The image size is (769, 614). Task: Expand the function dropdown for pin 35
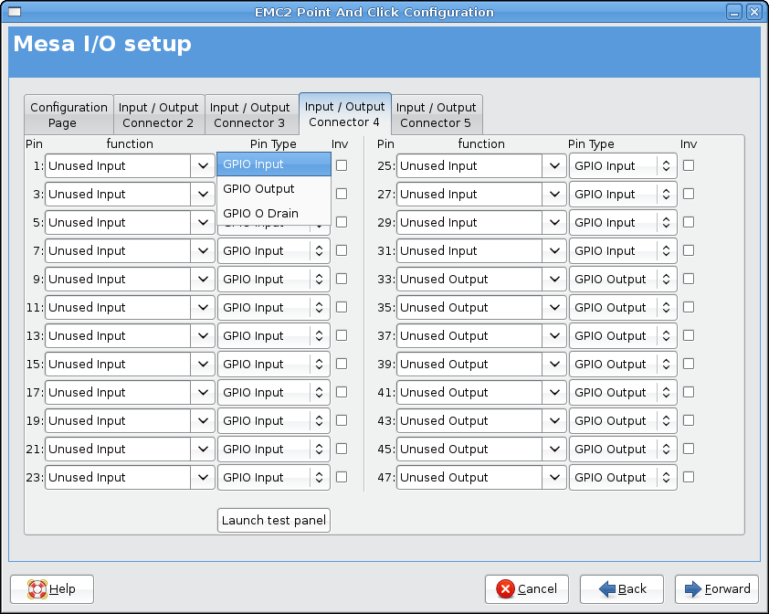point(554,307)
